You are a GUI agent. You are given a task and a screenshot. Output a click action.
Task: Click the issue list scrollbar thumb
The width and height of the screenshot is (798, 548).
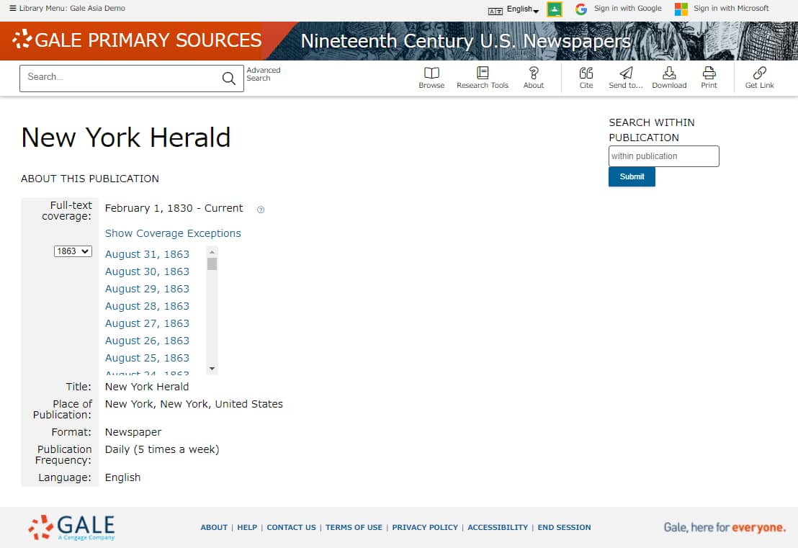(x=212, y=264)
